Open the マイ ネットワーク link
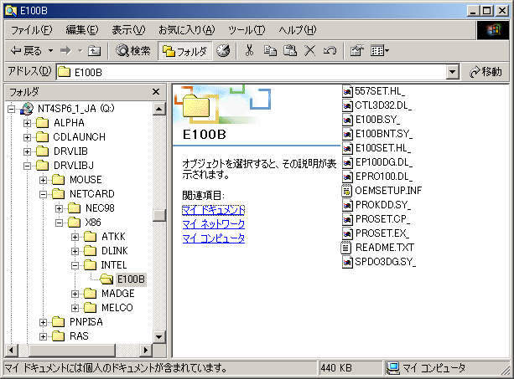 pyautogui.click(x=214, y=224)
